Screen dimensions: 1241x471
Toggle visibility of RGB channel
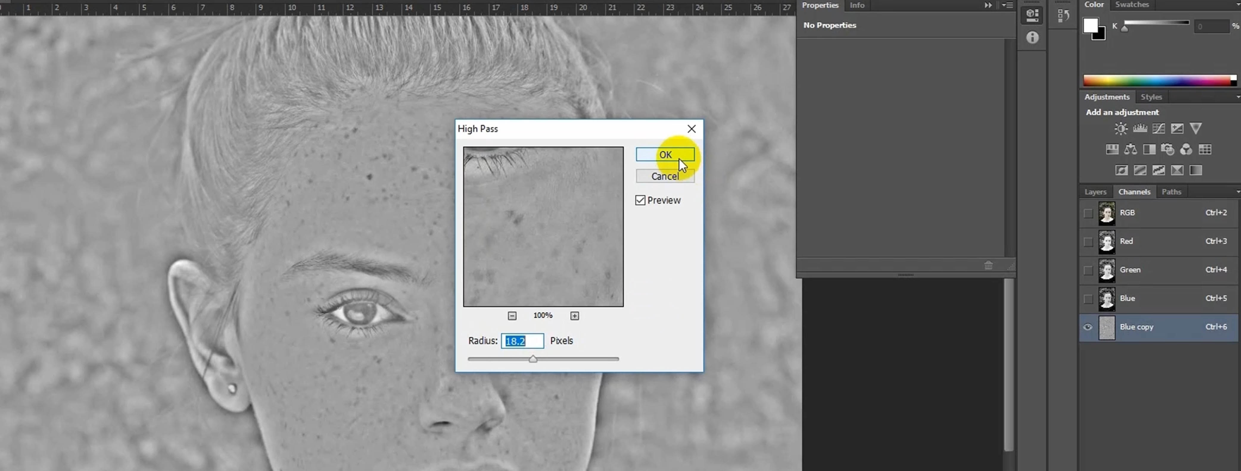tap(1088, 213)
